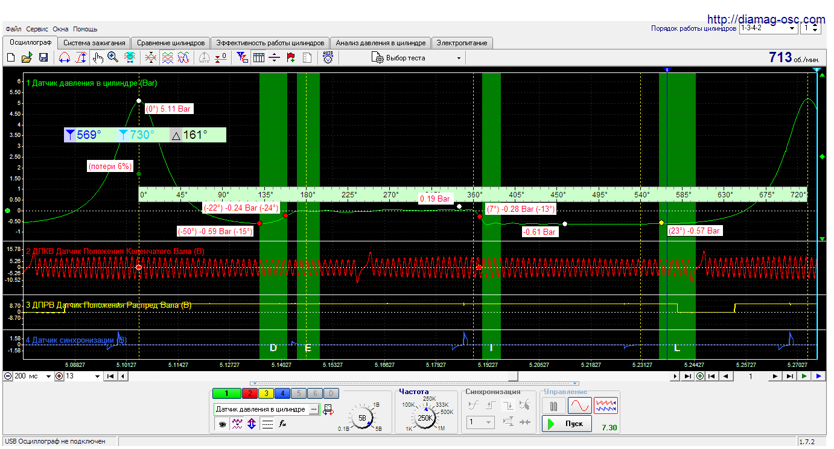The height and width of the screenshot is (449, 834).
Task: Click the line style icon in channel panel
Action: (x=267, y=424)
